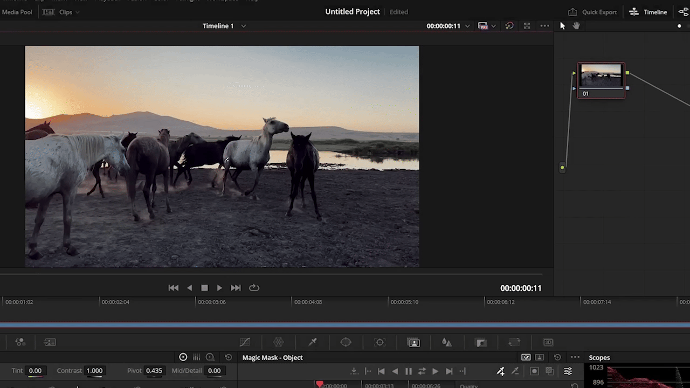Open the viewer options three-dot menu
690x388 pixels.
pos(545,26)
